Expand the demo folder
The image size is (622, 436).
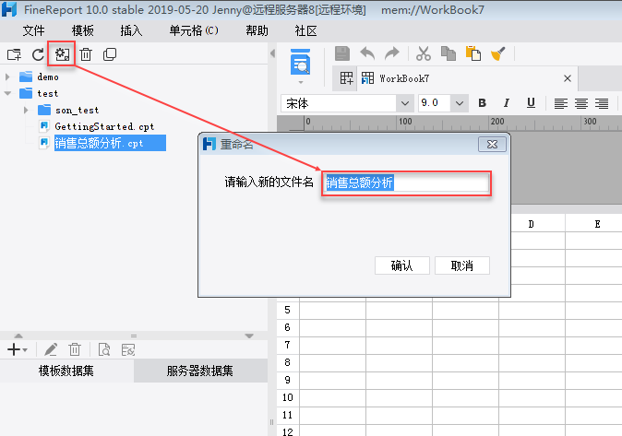[x=7, y=77]
